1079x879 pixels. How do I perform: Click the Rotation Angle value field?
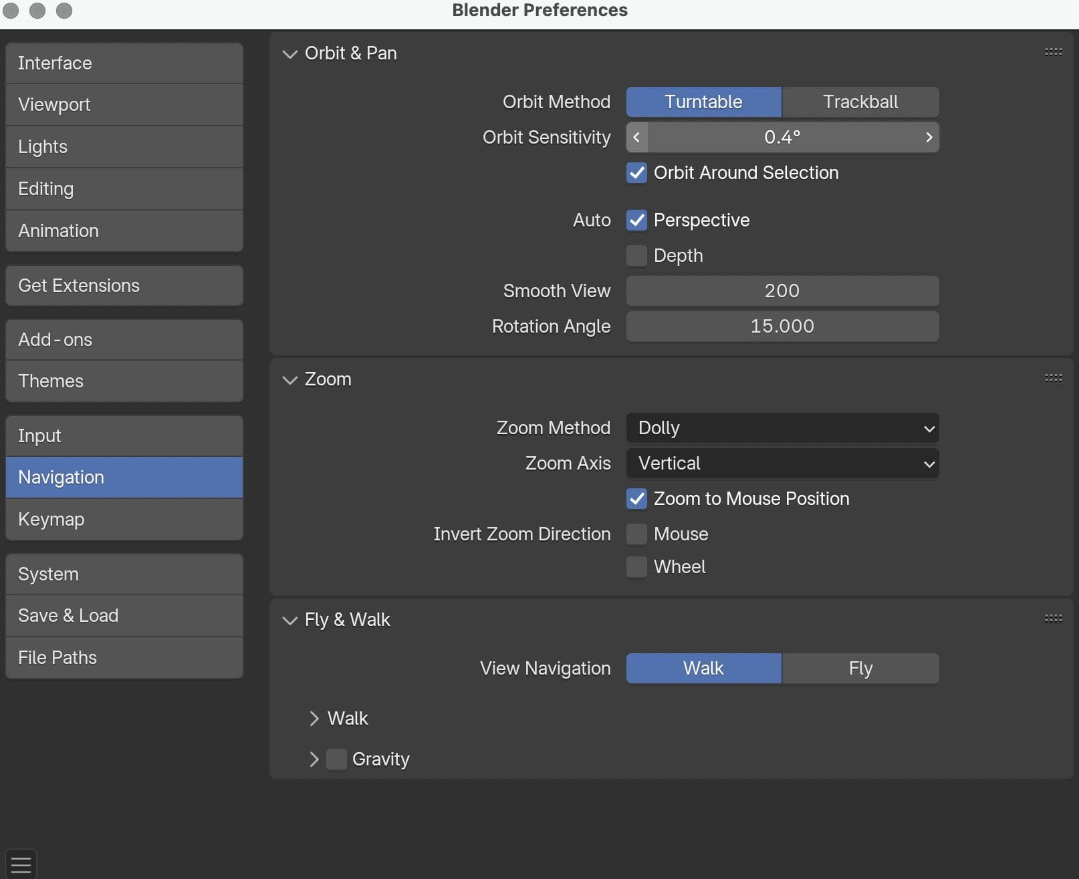pos(782,327)
